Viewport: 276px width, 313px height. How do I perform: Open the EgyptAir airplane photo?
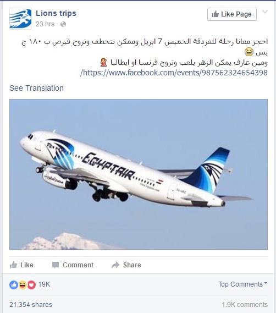139,174
